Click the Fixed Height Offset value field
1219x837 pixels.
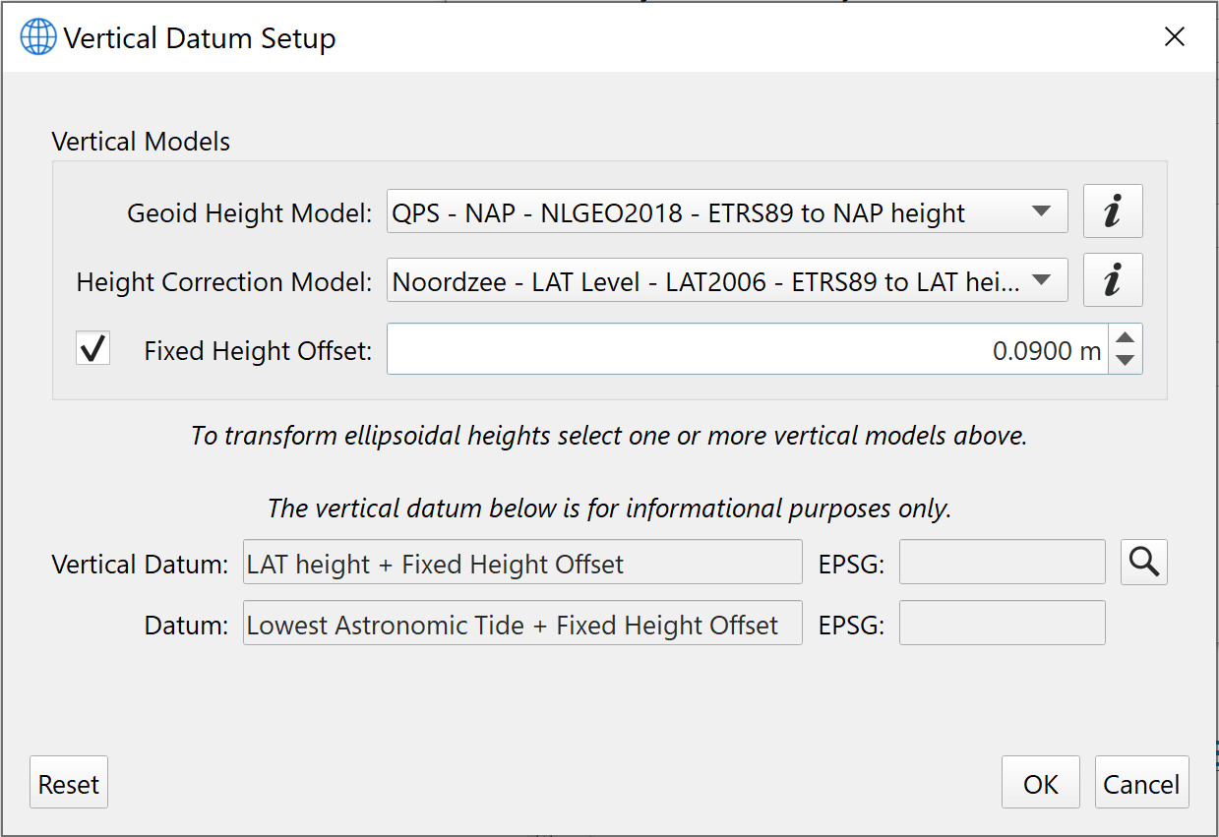[748, 350]
